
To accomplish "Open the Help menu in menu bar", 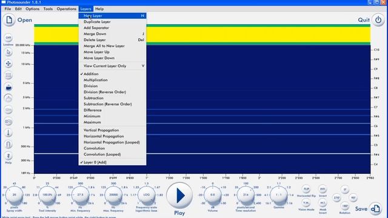I will pos(99,9).
